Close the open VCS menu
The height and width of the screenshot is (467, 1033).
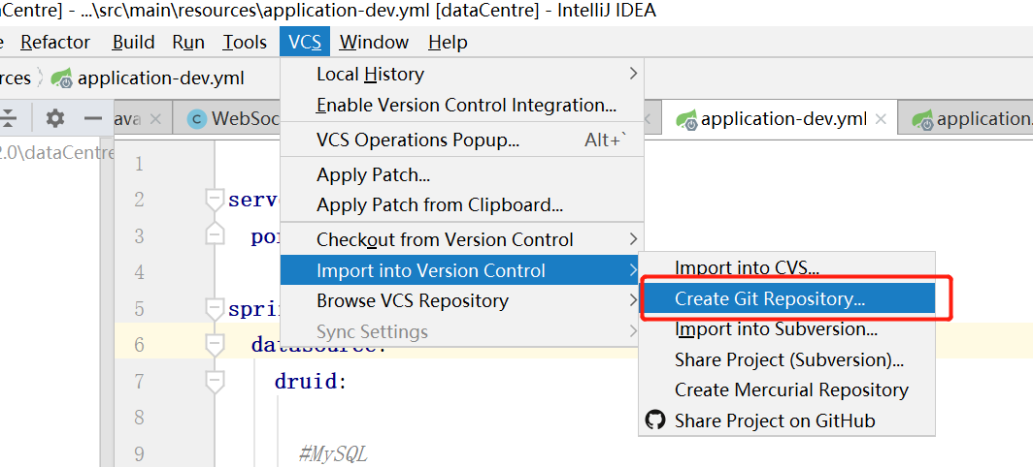tap(305, 42)
